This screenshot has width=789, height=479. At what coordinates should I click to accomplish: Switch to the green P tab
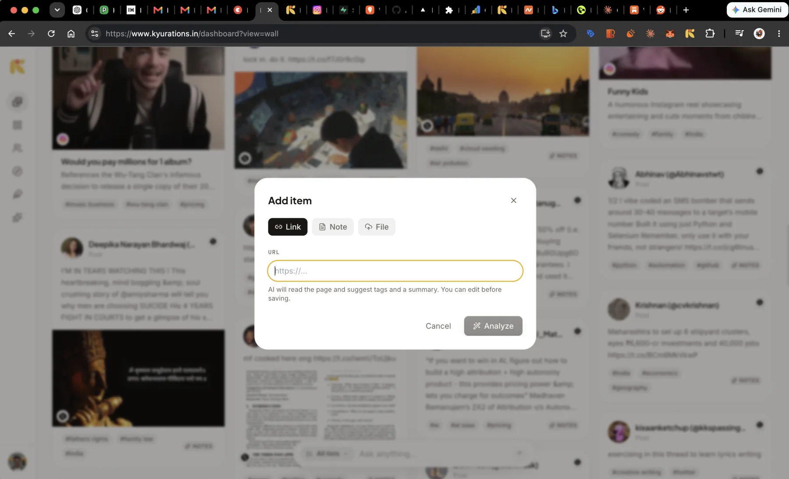tap(104, 10)
